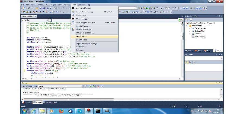Select Add target... menu entry

(94, 15)
